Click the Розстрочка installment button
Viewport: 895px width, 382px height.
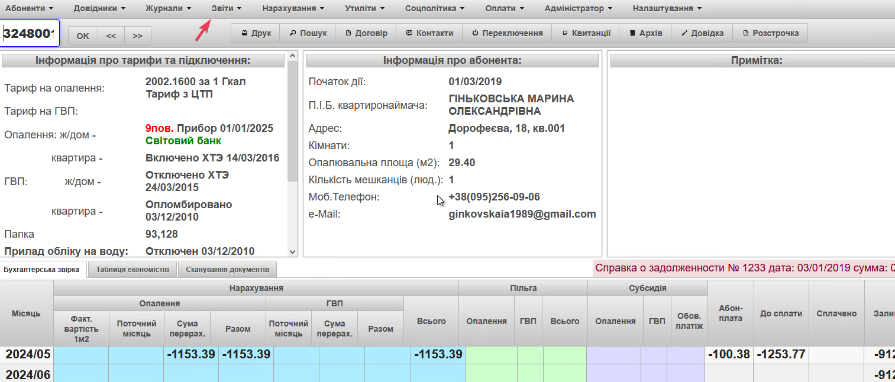point(770,33)
